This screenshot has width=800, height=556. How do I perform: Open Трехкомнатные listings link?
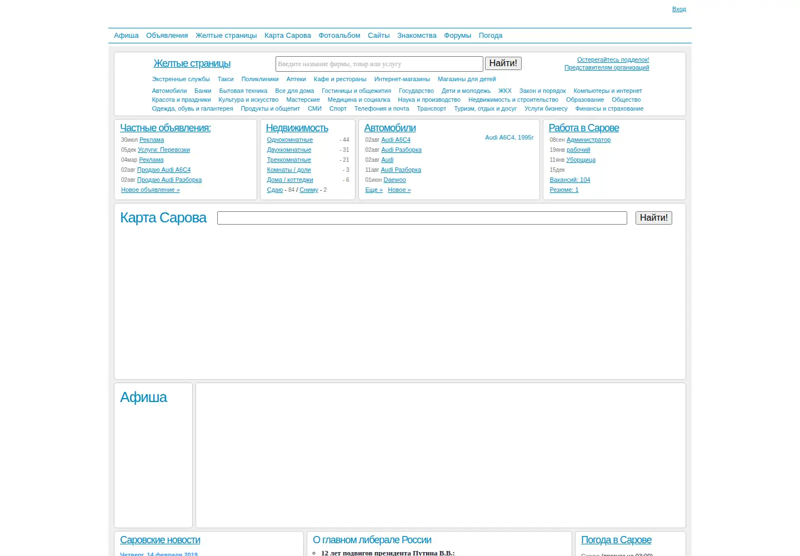[289, 160]
